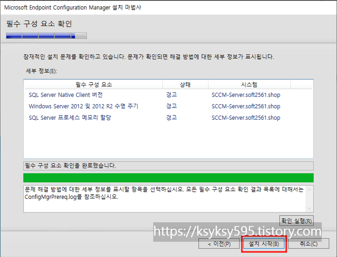Click the 세부 정보(E) label
Image resolution: width=337 pixels, height=257 pixels.
42,71
